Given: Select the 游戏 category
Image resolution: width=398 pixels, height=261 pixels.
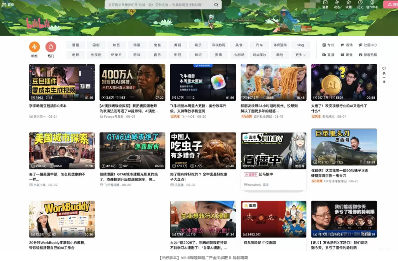Looking at the screenshot, I should click(x=137, y=55).
